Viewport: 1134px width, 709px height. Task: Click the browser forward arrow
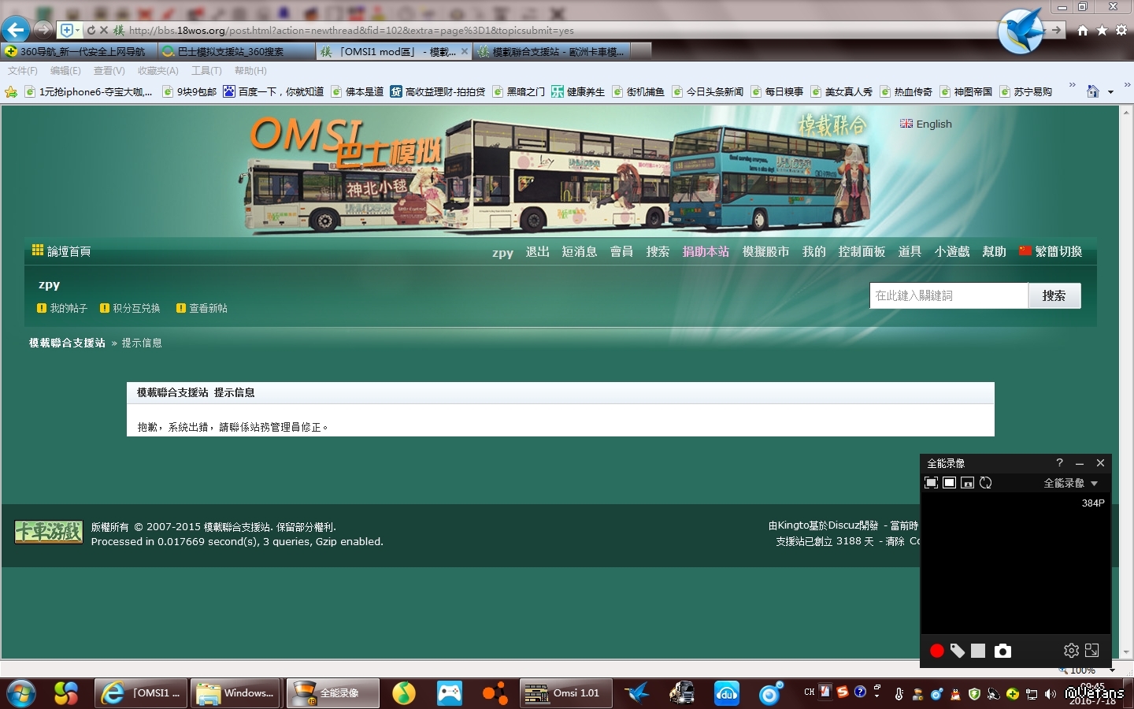(x=43, y=30)
